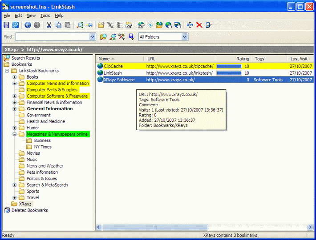Expand Computer Software & Freeware folder
The image size is (316, 240).
15,96
